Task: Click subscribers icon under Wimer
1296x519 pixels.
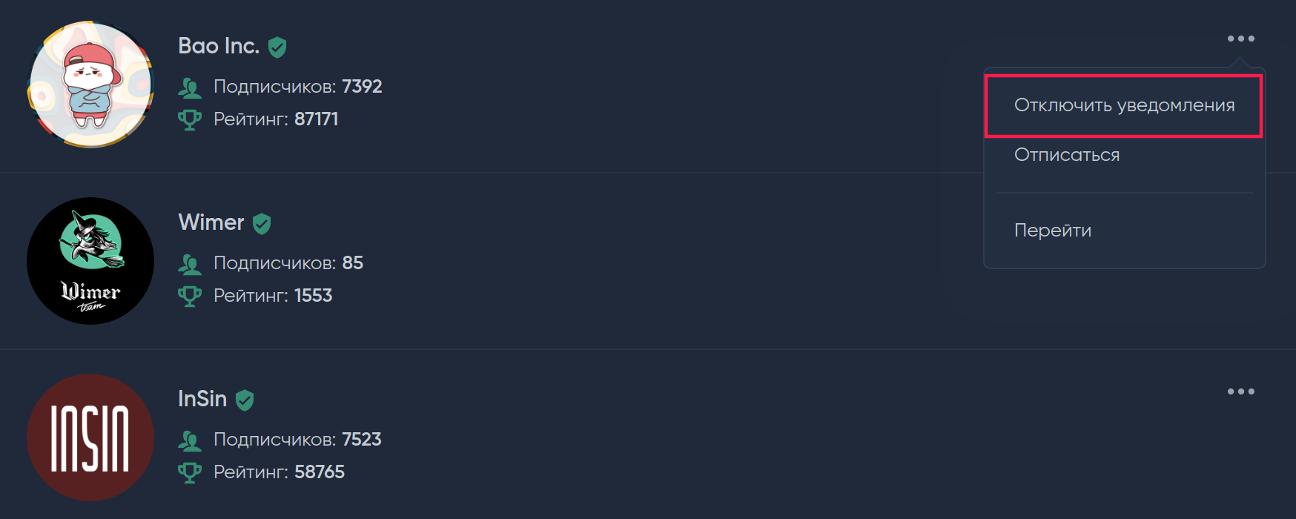Action: coord(190,265)
